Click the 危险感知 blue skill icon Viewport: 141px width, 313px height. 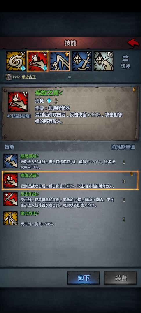tap(10, 161)
